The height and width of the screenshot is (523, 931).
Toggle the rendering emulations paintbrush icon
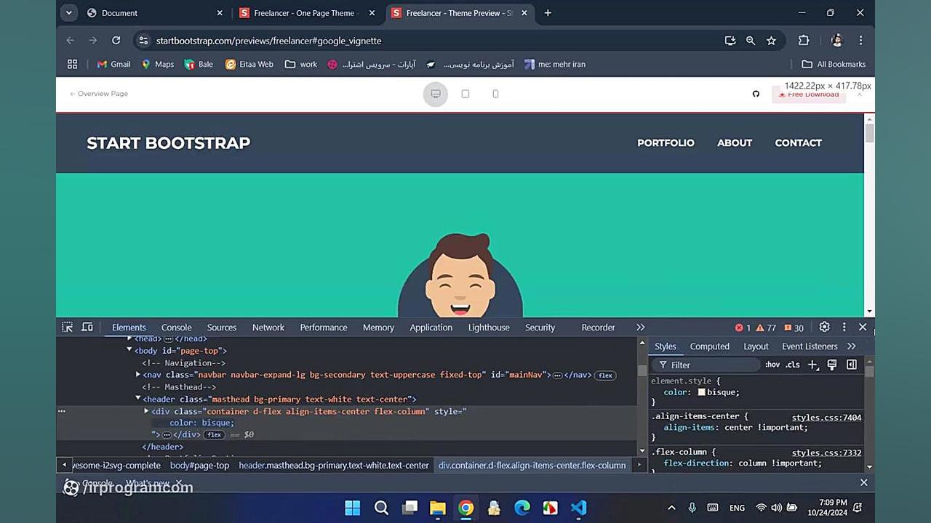832,365
